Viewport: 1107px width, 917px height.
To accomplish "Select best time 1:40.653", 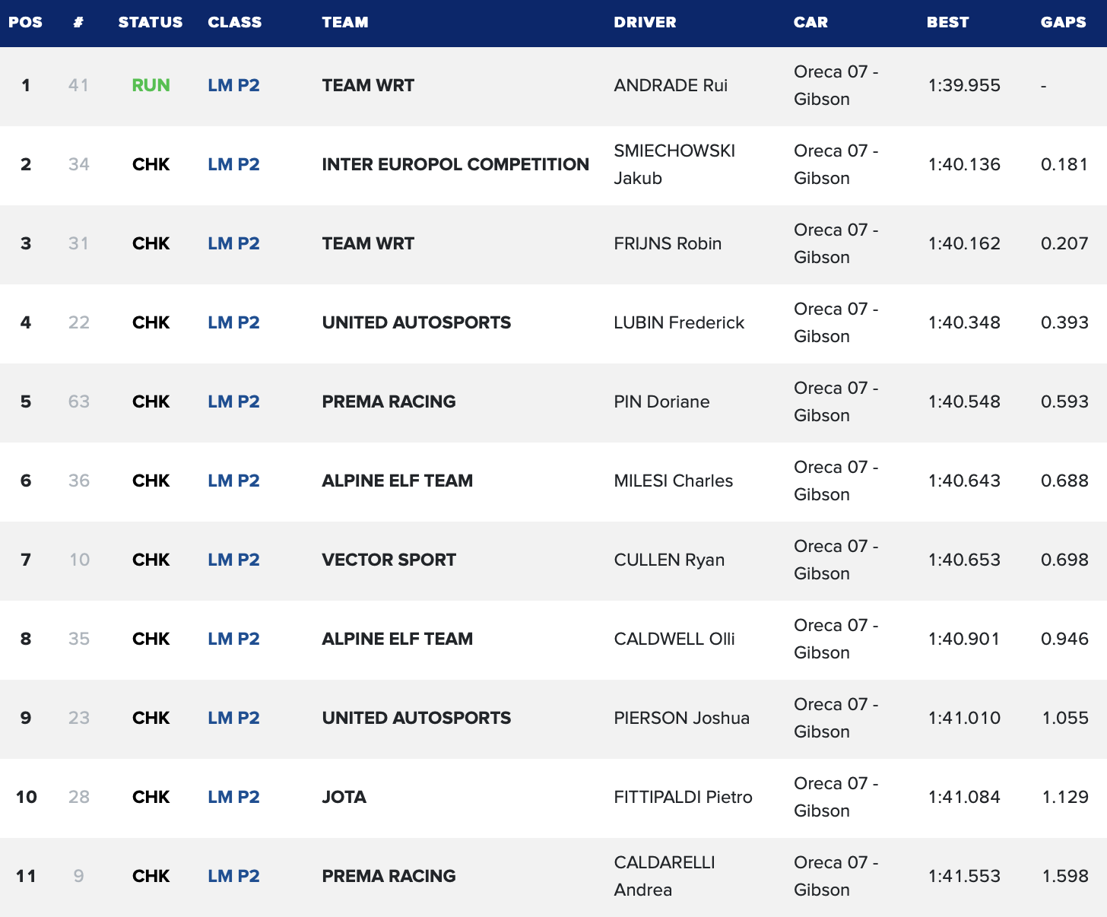I will [x=964, y=560].
